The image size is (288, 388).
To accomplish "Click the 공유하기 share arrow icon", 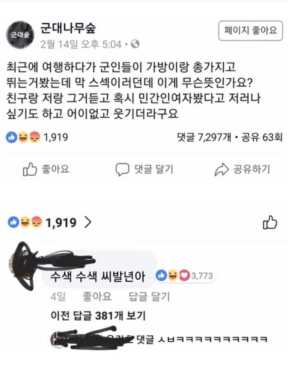I will tap(221, 169).
